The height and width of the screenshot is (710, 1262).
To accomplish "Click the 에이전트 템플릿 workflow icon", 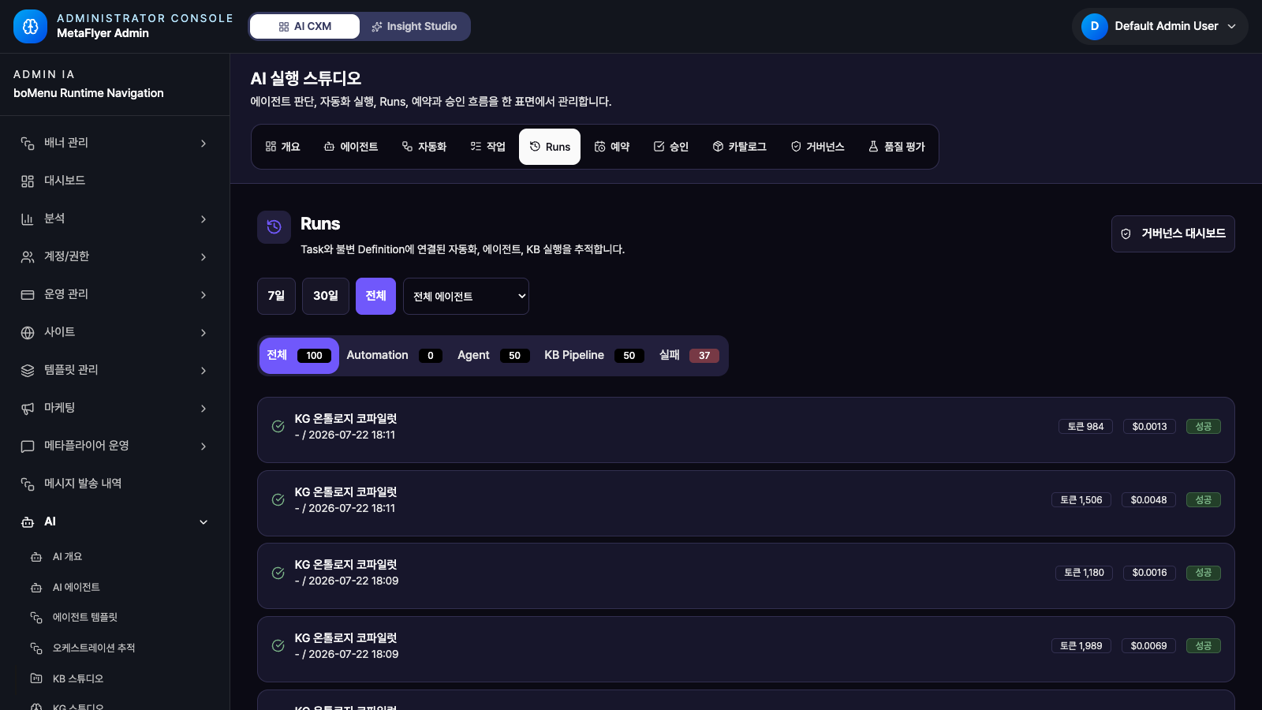I will (36, 618).
